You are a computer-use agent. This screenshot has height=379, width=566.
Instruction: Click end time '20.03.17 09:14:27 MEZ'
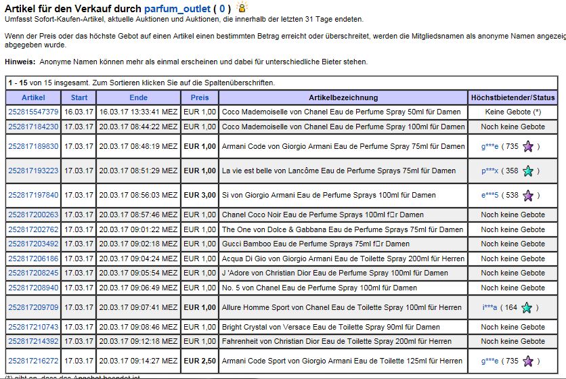click(x=138, y=361)
